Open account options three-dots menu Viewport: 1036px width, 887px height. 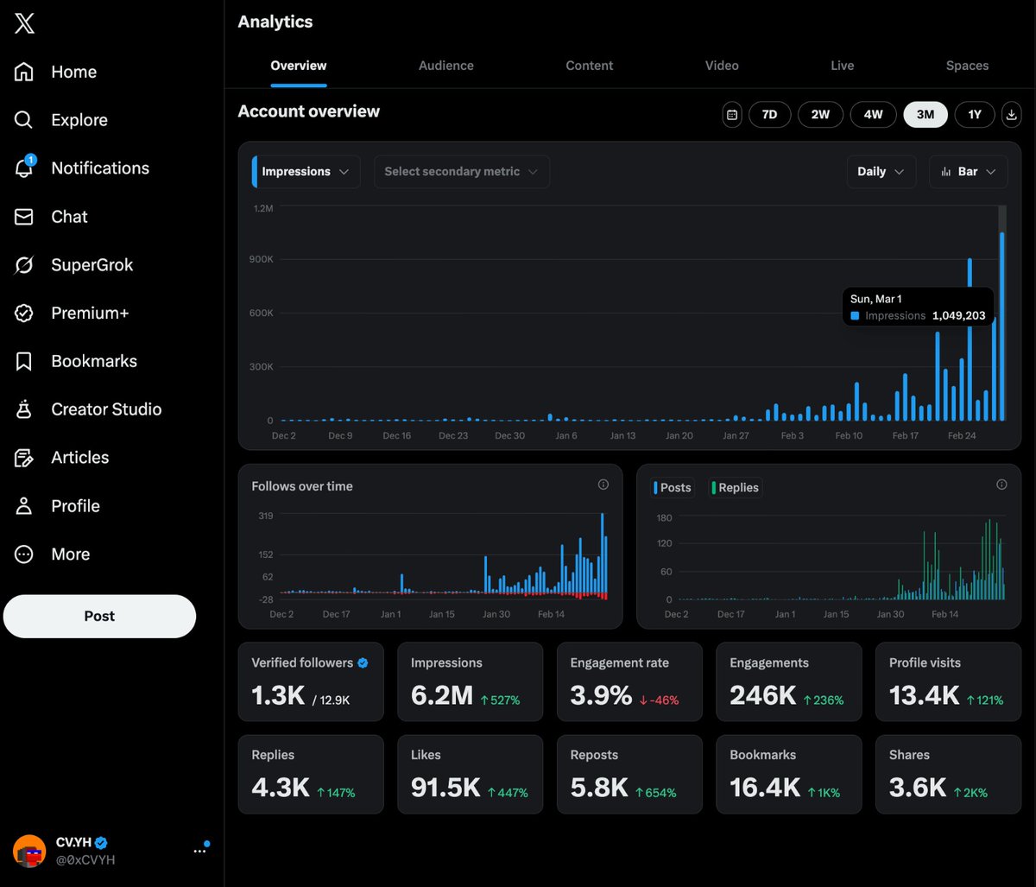[x=200, y=851]
